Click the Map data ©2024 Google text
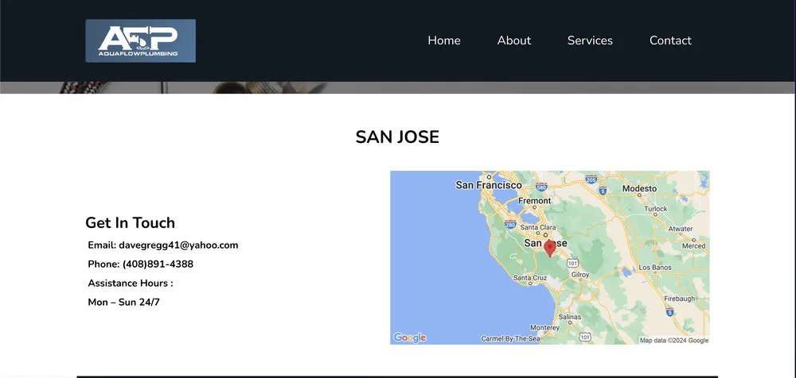 pyautogui.click(x=673, y=341)
